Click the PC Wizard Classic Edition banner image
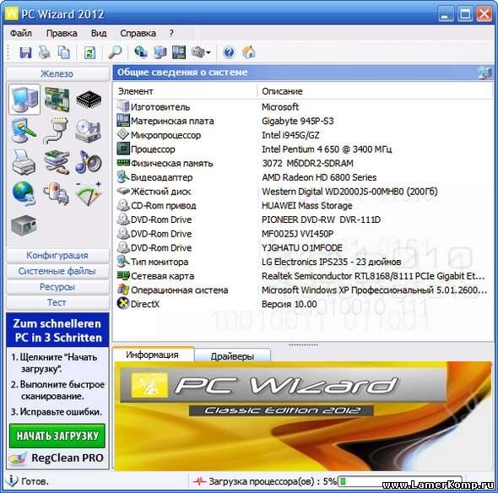This screenshot has width=498, height=493. click(x=303, y=416)
